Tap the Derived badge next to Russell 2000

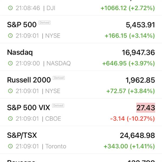59,78
